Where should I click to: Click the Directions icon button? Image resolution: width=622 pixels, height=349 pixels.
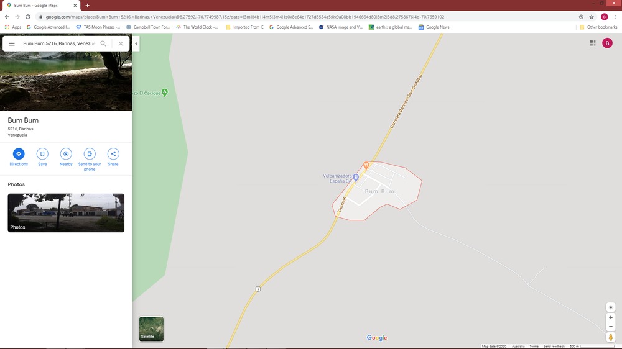[19, 154]
